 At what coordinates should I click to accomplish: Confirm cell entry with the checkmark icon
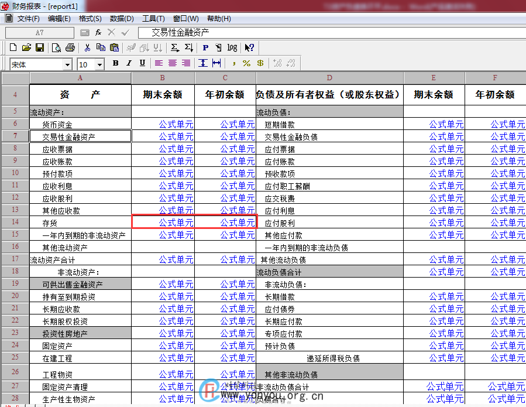125,32
